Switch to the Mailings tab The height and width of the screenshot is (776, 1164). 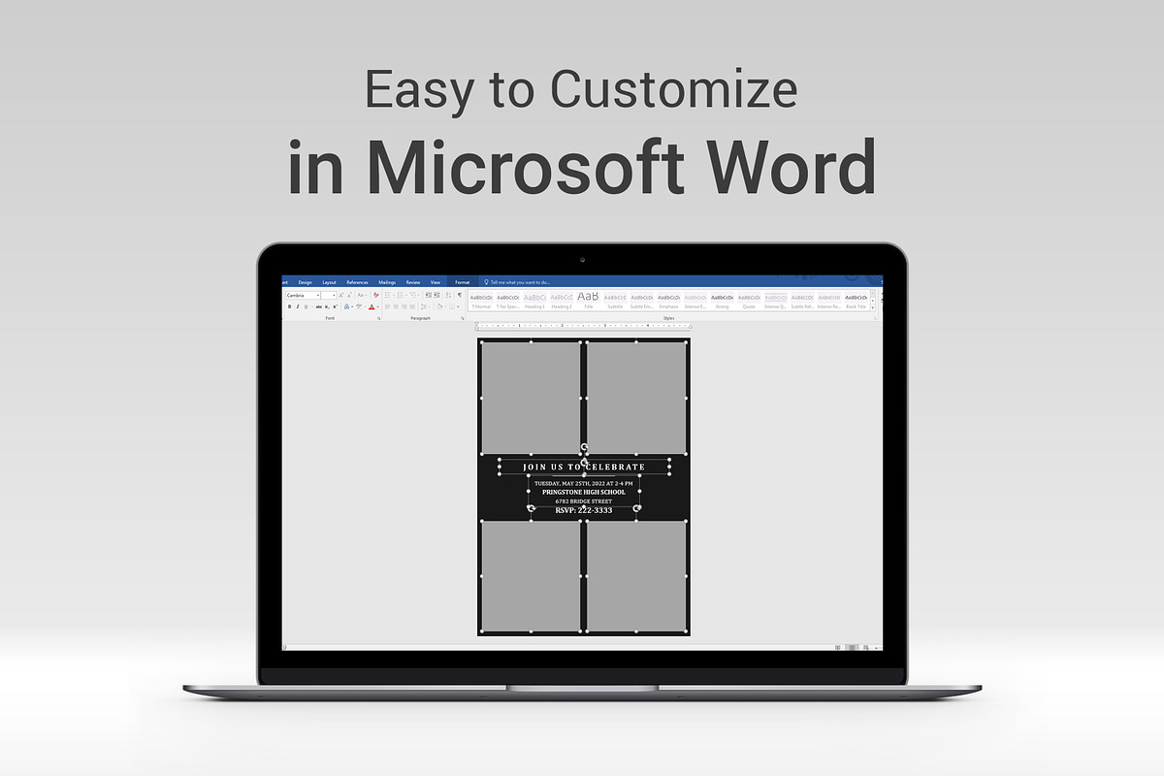[x=387, y=282]
